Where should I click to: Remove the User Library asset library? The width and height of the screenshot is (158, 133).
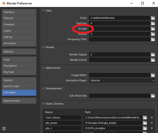152,118
